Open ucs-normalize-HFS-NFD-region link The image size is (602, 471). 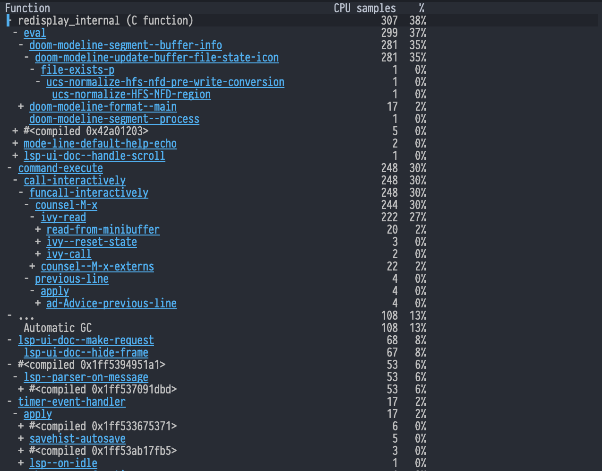pos(131,94)
